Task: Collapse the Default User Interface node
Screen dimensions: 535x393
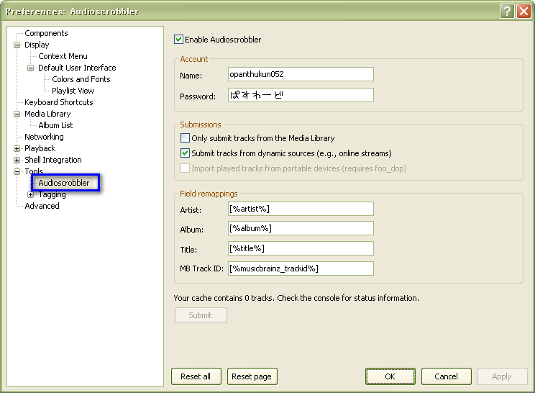Action: [x=30, y=68]
